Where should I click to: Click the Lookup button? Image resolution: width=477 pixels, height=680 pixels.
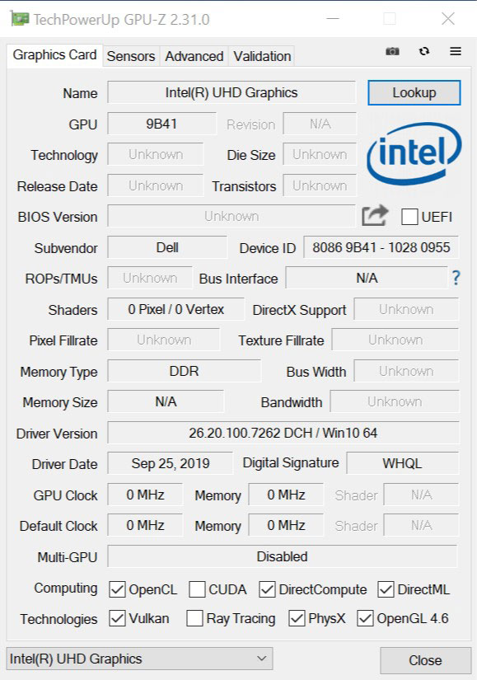414,93
